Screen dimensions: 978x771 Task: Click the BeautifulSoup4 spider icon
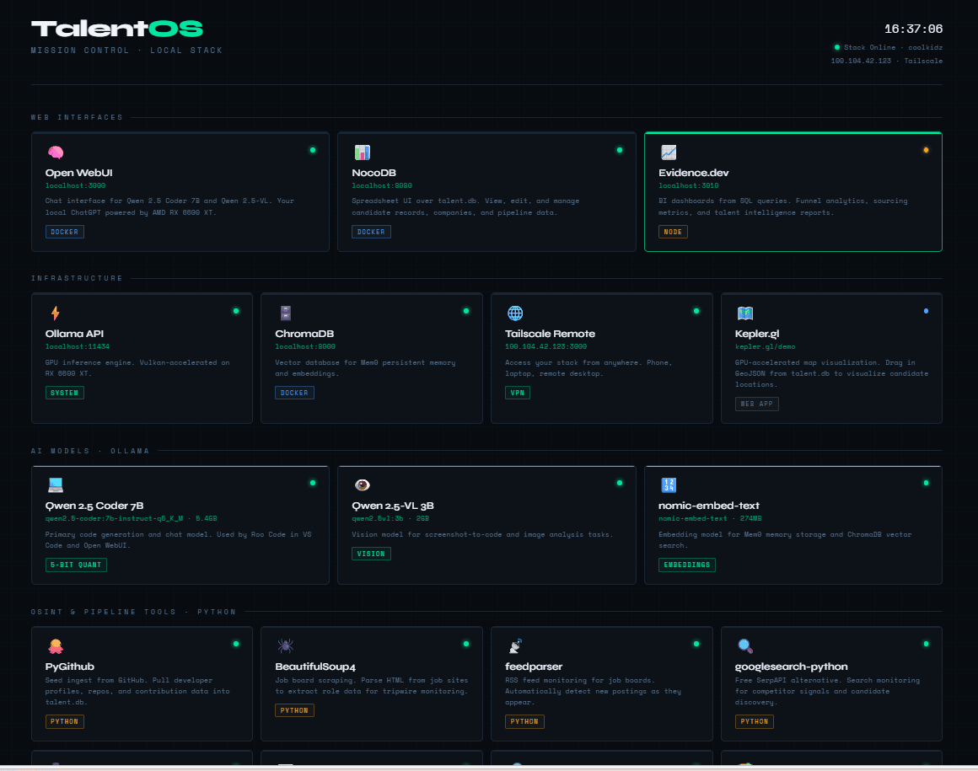286,645
